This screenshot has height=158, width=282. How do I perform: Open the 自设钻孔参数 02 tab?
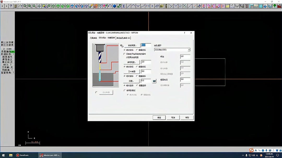click(x=123, y=38)
